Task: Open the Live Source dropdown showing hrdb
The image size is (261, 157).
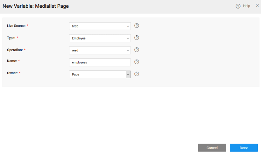Action: 100,26
